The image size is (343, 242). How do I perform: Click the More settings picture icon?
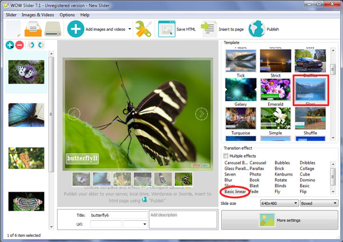click(x=267, y=220)
